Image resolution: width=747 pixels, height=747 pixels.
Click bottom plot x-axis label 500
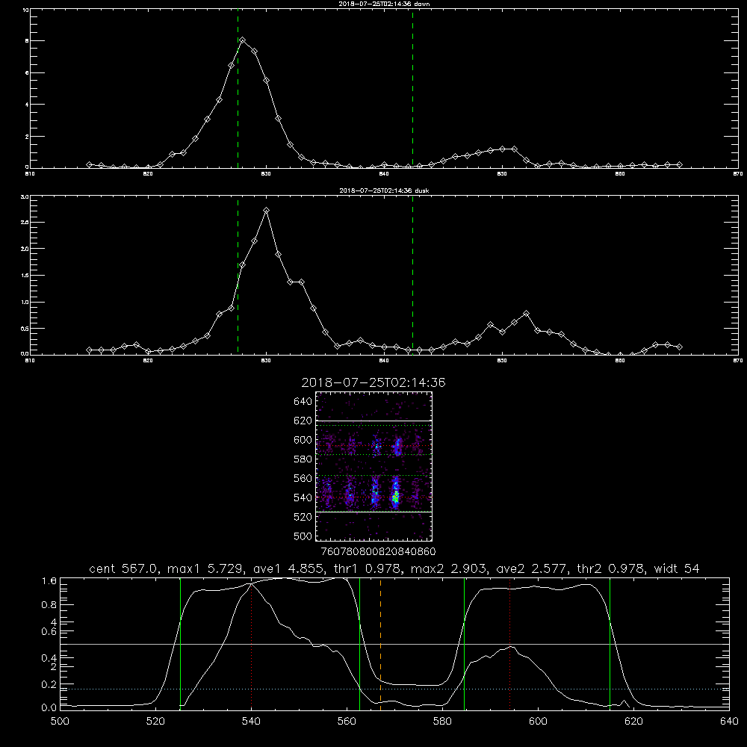(60, 722)
